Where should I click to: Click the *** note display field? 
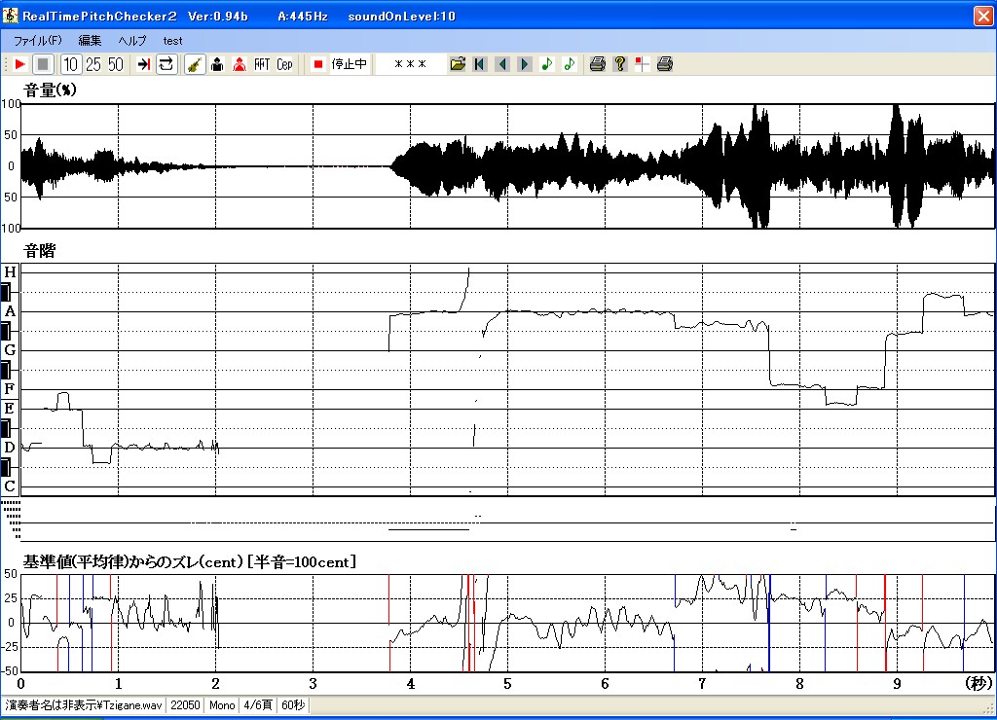coord(410,64)
